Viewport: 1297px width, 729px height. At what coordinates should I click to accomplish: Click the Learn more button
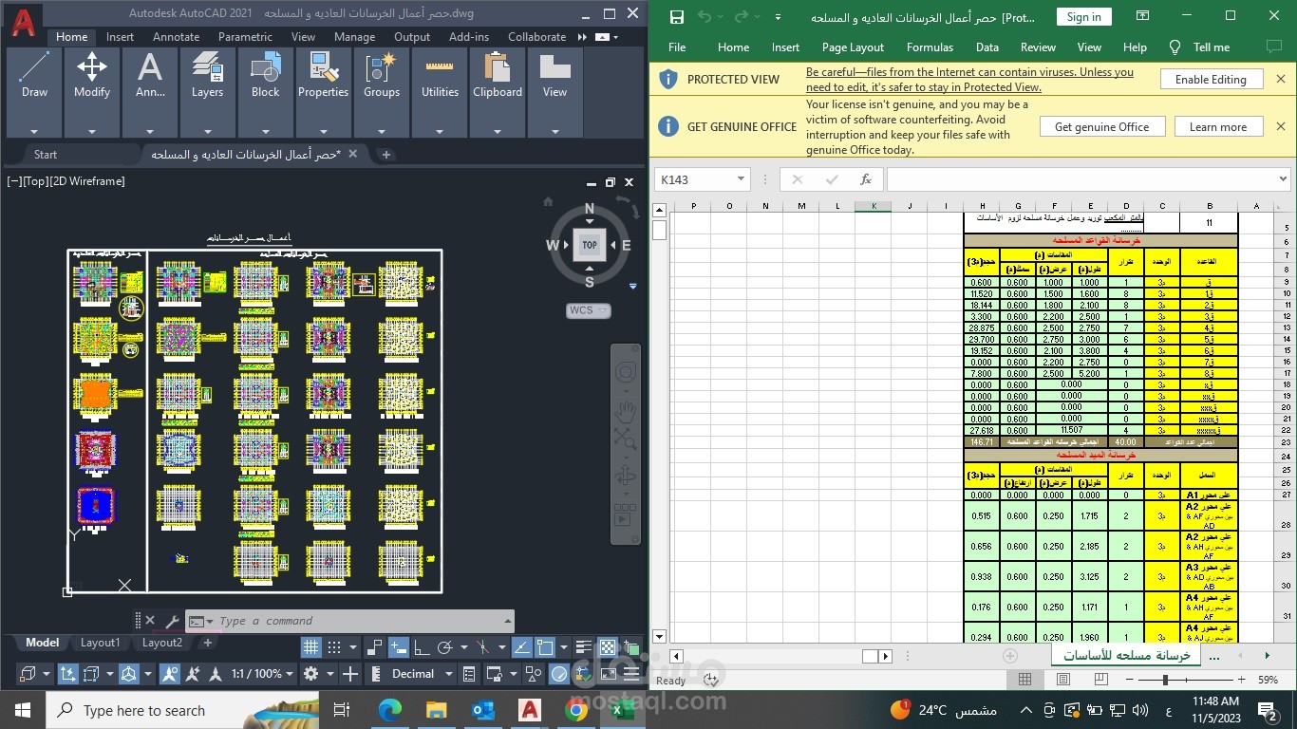[1218, 127]
